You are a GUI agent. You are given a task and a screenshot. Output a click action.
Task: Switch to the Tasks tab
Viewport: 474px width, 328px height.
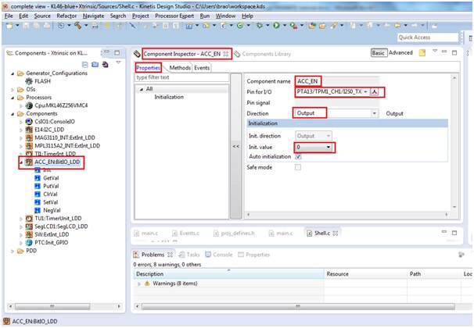[x=189, y=255]
